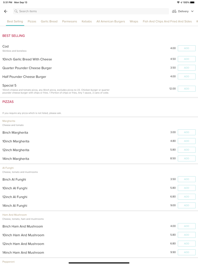The width and height of the screenshot is (198, 265).
Task: Add Cod to the order
Action: click(186, 48)
